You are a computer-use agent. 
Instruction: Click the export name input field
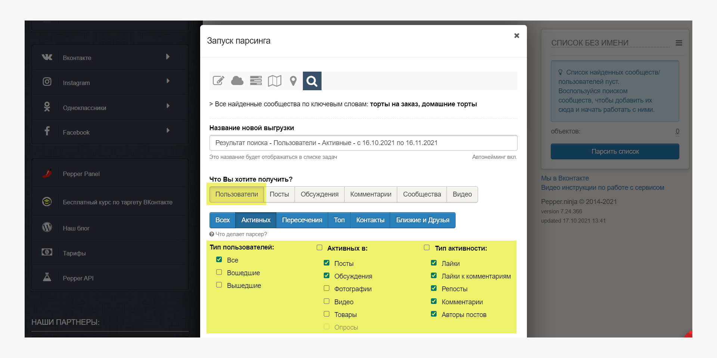tap(363, 143)
